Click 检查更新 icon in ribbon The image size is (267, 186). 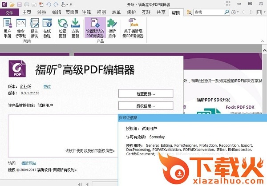(x=62, y=28)
